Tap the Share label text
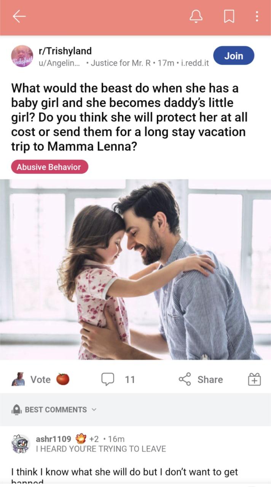Viewport: 271px width, 487px height. 210,379
